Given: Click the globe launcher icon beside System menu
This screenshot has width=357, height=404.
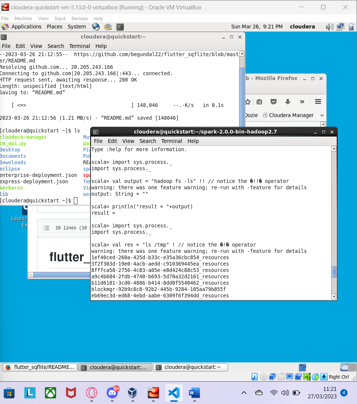Looking at the screenshot, I should (96, 27).
